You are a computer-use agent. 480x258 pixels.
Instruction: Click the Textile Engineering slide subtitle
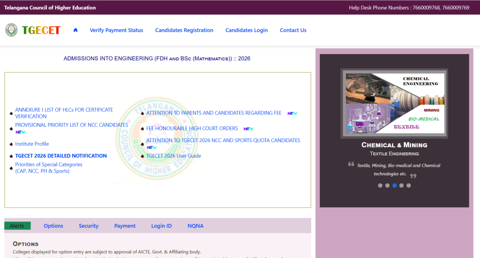[x=394, y=154]
